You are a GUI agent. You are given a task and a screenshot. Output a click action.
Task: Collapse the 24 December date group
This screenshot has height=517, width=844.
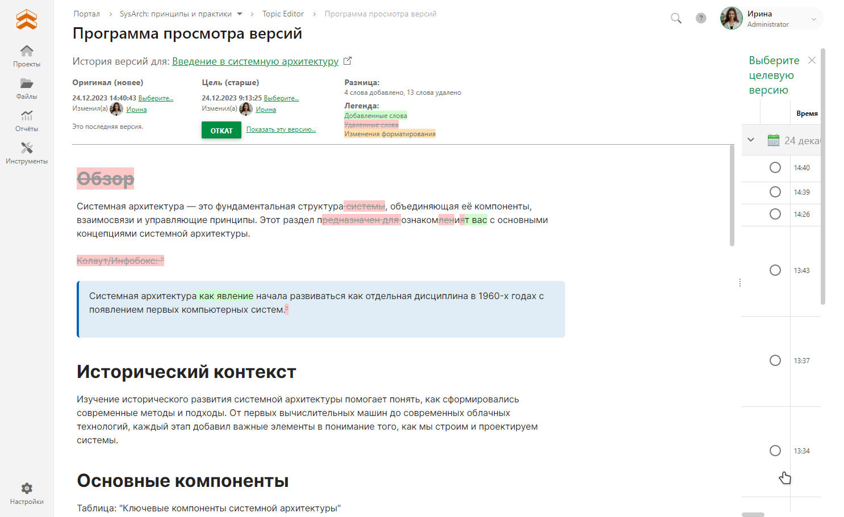point(751,140)
